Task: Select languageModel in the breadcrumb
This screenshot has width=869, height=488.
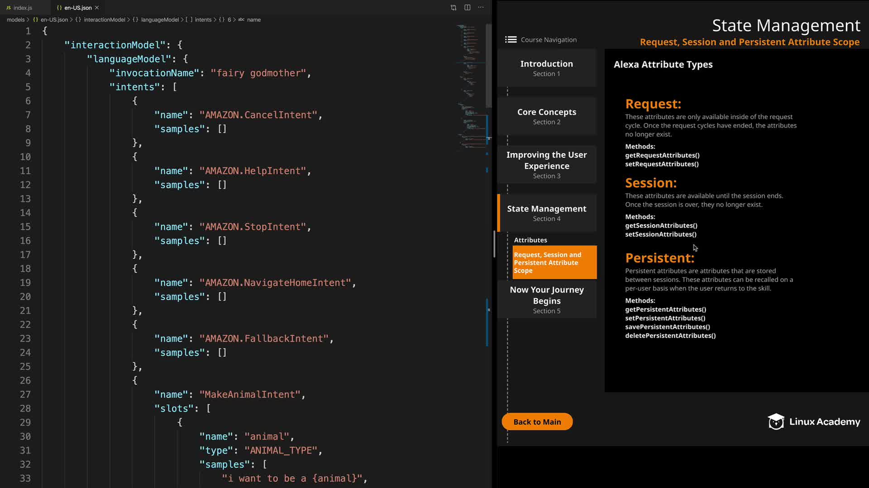Action: pos(160,20)
